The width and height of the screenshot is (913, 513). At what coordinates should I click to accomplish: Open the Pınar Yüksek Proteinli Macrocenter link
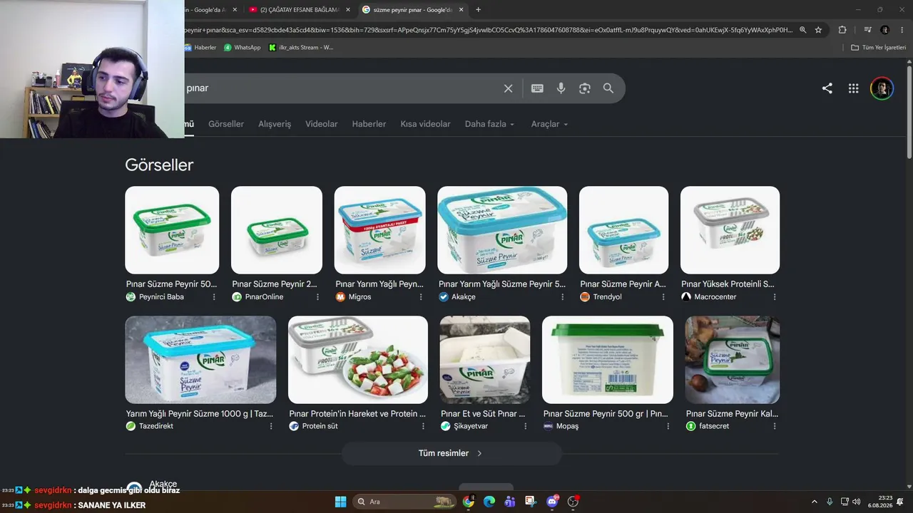coord(728,284)
